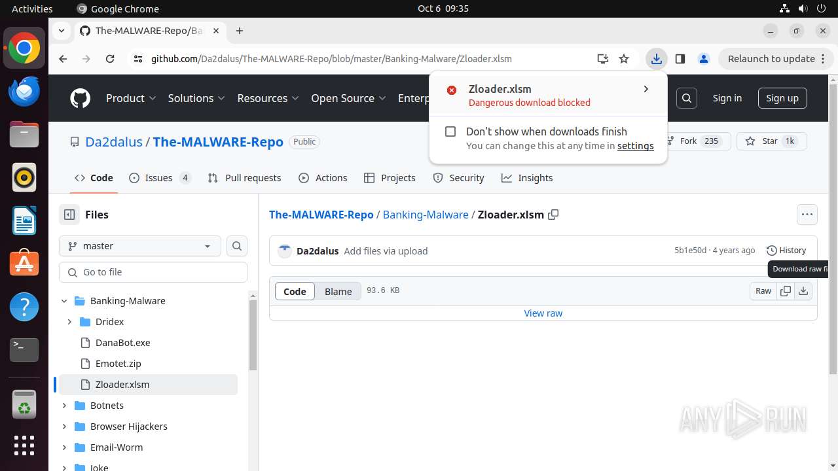Go back to previous page

pyautogui.click(x=63, y=59)
